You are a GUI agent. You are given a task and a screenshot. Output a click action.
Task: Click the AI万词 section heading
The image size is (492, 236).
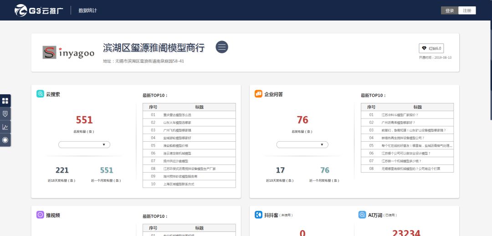pyautogui.click(x=375, y=215)
